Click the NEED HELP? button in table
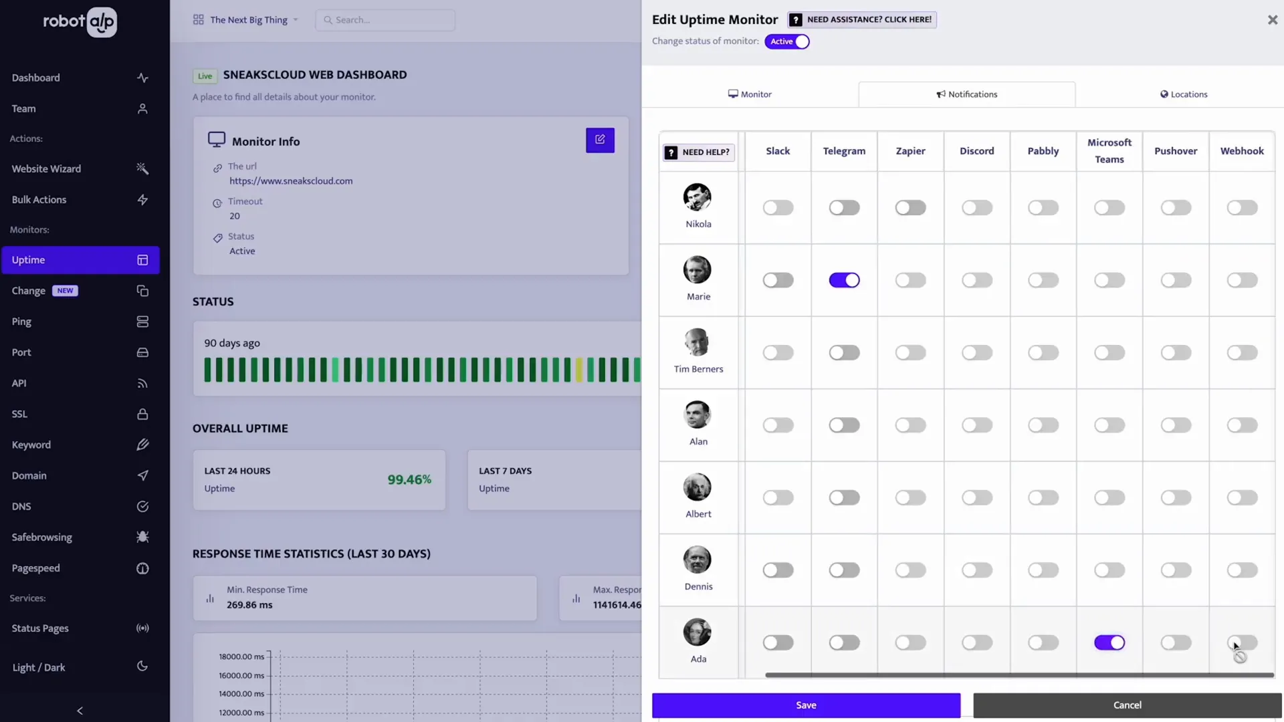 pyautogui.click(x=698, y=152)
